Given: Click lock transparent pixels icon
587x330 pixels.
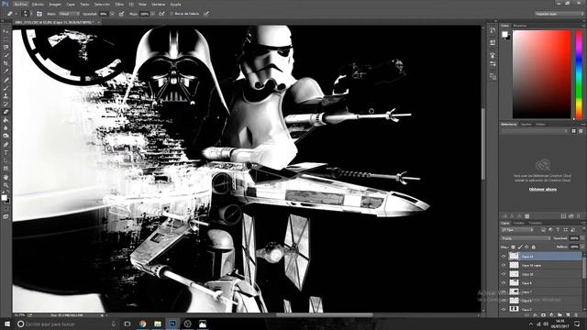Looking at the screenshot, I should [514, 247].
